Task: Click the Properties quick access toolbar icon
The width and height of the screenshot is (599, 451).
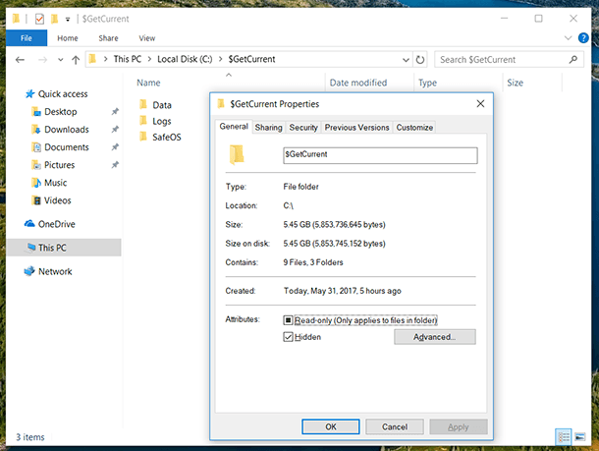Action: click(39, 19)
